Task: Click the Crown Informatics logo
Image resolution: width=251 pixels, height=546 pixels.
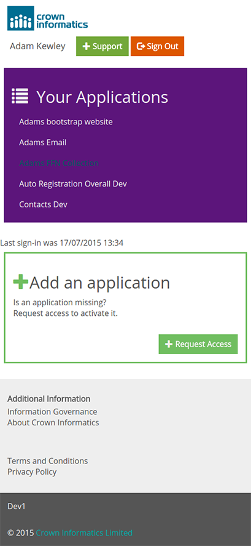Action: point(48,18)
